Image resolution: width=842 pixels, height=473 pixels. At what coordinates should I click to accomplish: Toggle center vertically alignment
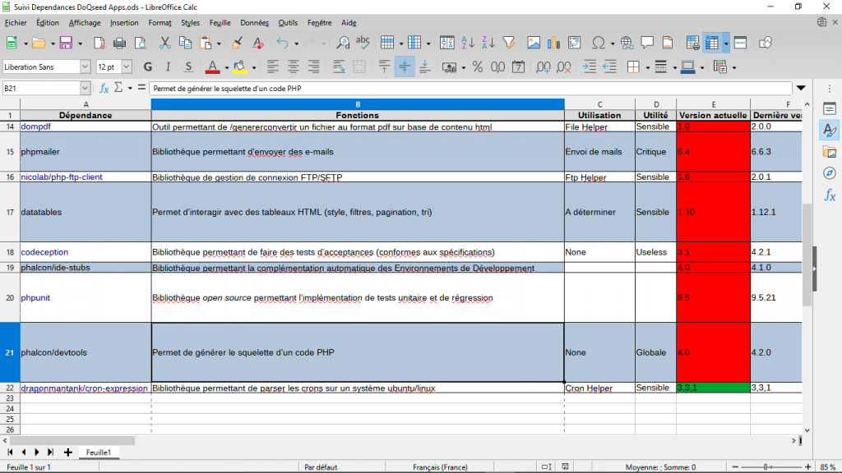tap(405, 67)
